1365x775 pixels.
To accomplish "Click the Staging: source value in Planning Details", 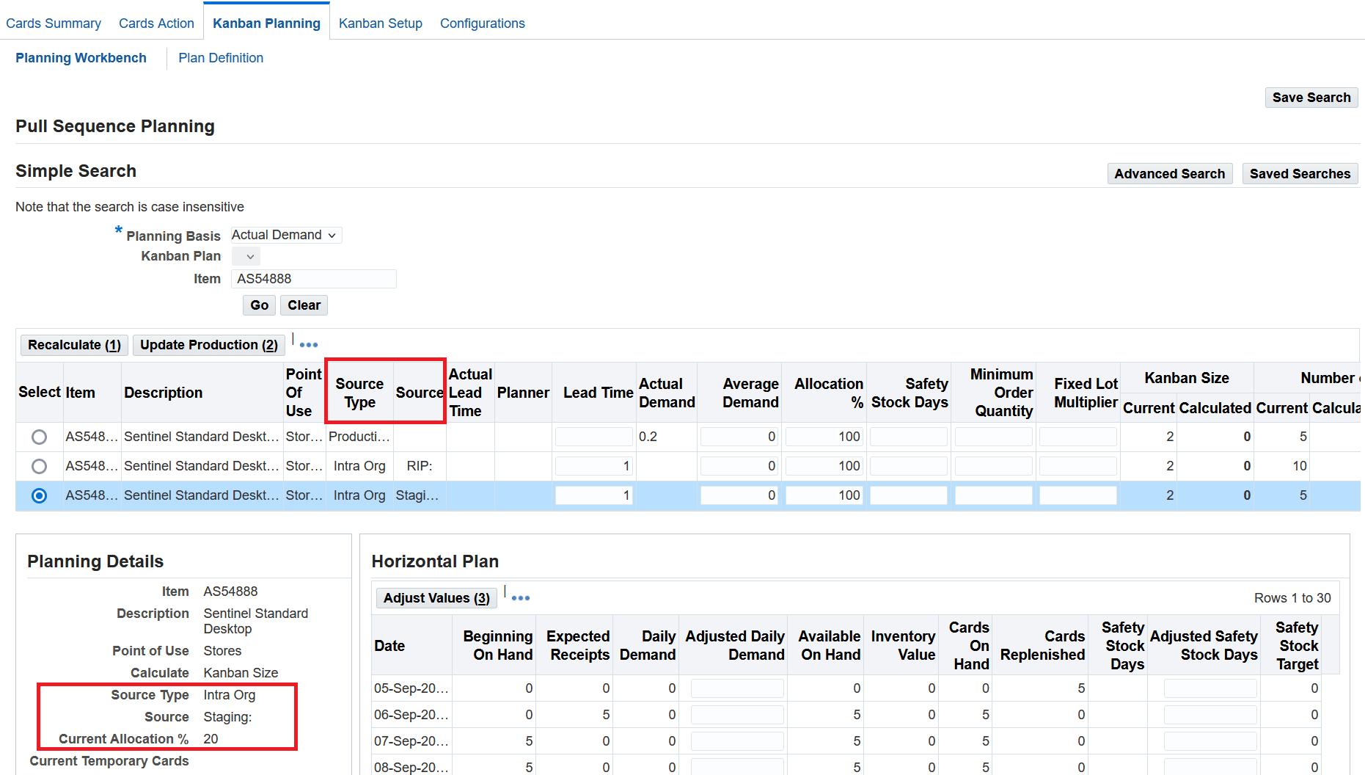I will click(x=227, y=717).
